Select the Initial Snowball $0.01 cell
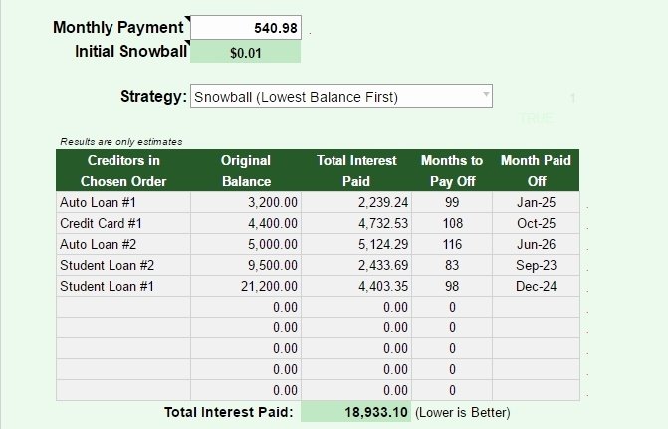 [245, 52]
